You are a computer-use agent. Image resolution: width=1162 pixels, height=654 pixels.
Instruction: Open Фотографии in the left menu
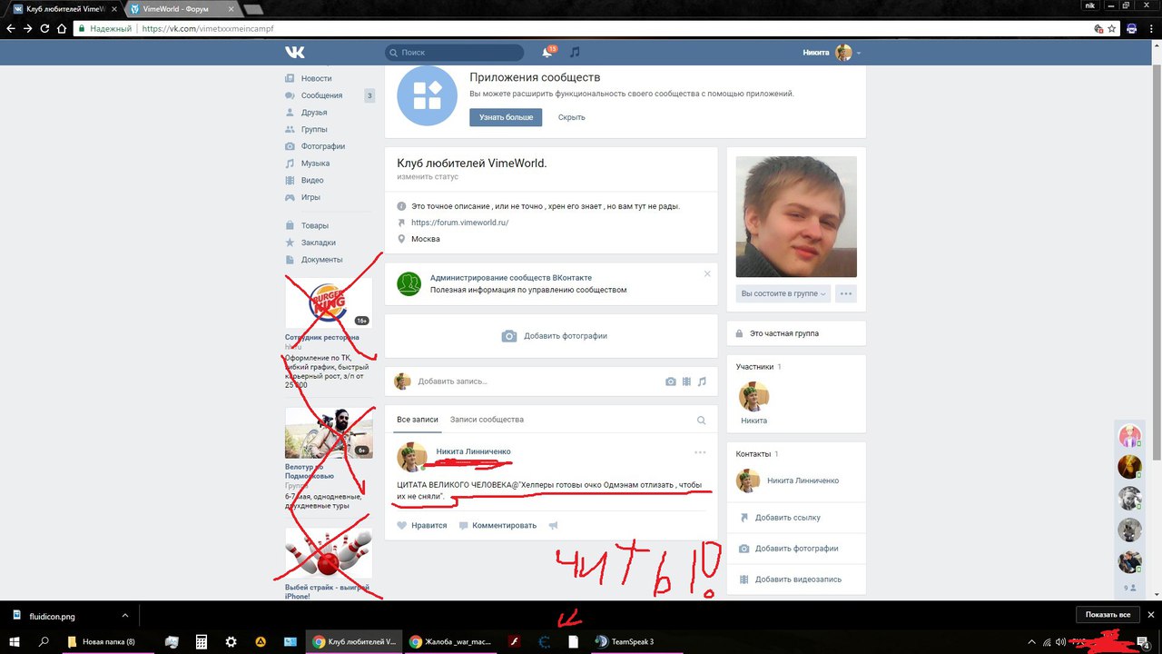(323, 146)
